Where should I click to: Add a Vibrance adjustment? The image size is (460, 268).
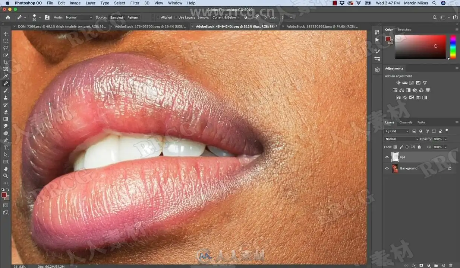tap(425, 83)
